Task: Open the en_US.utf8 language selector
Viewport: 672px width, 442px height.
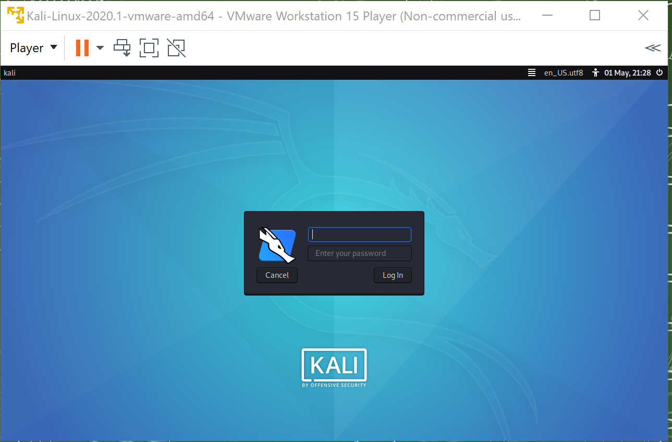Action: coord(564,73)
